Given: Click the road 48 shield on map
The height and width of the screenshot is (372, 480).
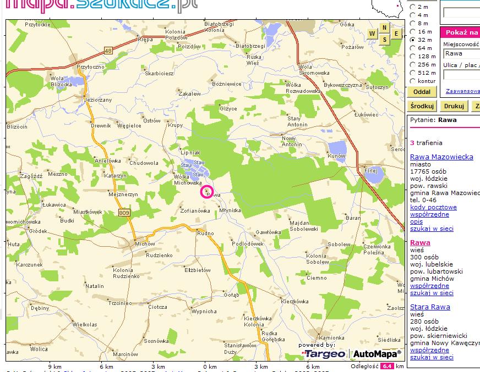Looking at the screenshot, I should tap(107, 51).
